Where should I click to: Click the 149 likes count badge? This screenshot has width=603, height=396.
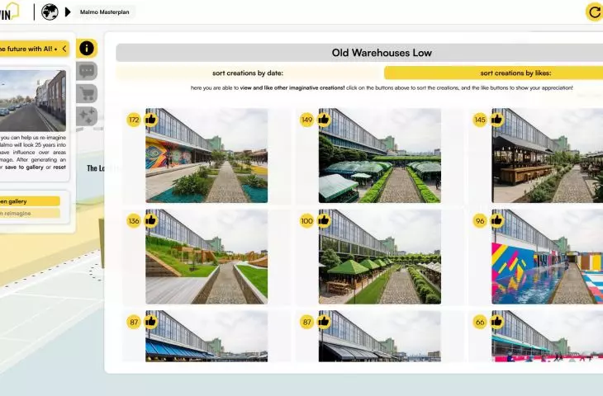tap(306, 120)
